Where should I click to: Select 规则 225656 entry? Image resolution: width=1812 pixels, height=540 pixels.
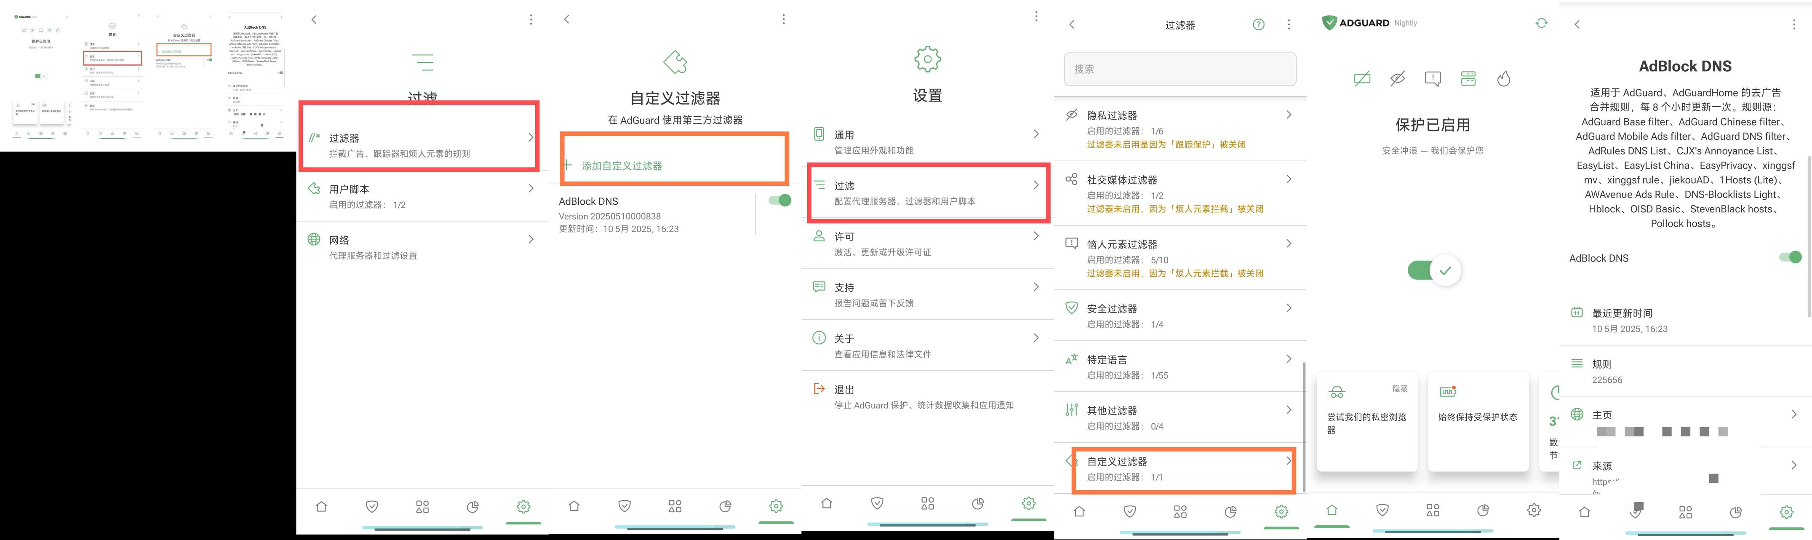[1685, 371]
